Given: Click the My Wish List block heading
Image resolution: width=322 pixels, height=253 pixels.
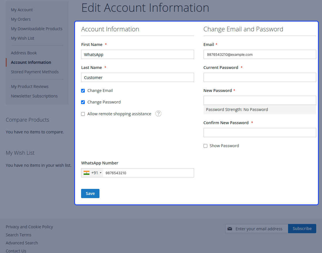Looking at the screenshot, I should click(20, 153).
